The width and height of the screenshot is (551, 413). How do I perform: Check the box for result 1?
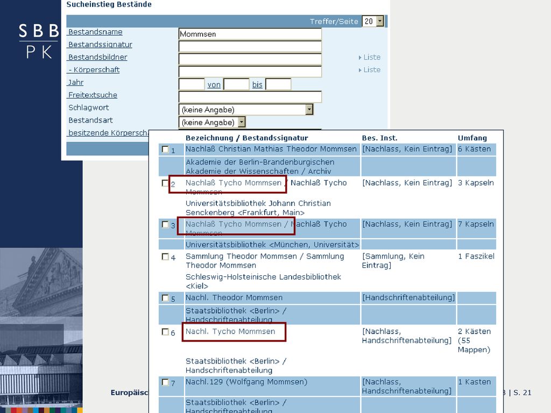(165, 149)
